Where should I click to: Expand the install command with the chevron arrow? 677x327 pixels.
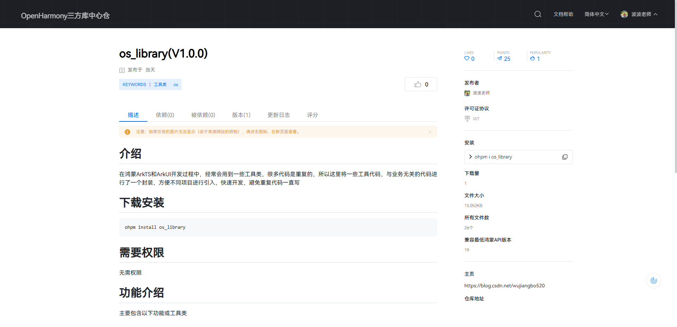[470, 157]
